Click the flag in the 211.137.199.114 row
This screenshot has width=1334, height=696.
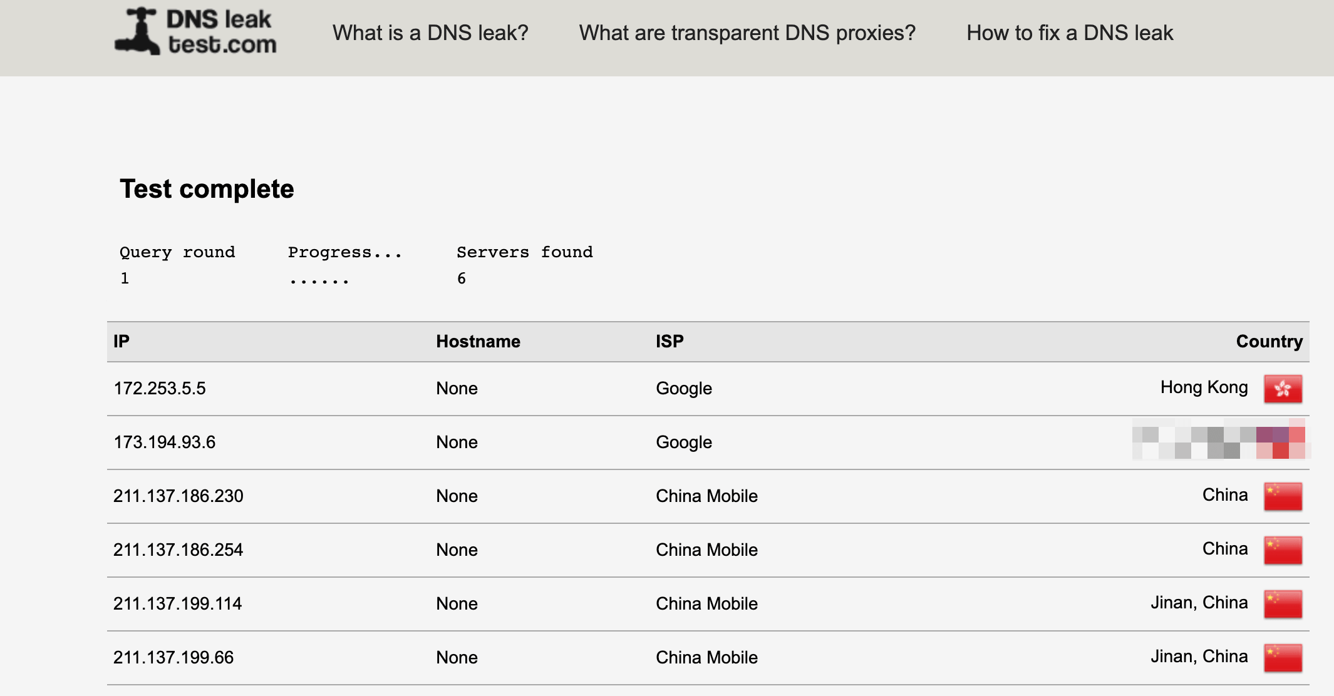pos(1283,604)
